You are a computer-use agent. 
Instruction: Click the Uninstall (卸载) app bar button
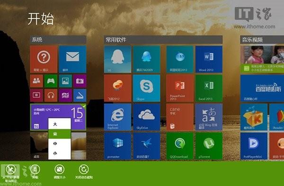[35, 171]
